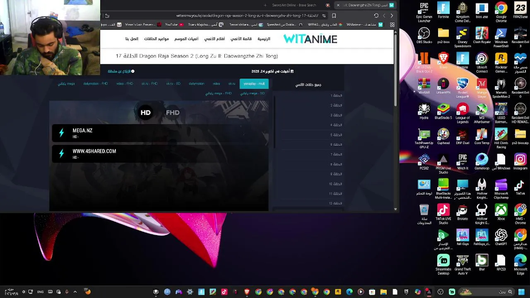Open the YouTube bookmark in bookmarks bar
Image resolution: width=530 pixels, height=298 pixels.
pos(174,25)
